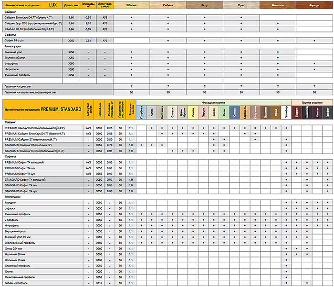
Task: Pick the Шоколад dark swatch
Action: pyautogui.click(x=307, y=112)
